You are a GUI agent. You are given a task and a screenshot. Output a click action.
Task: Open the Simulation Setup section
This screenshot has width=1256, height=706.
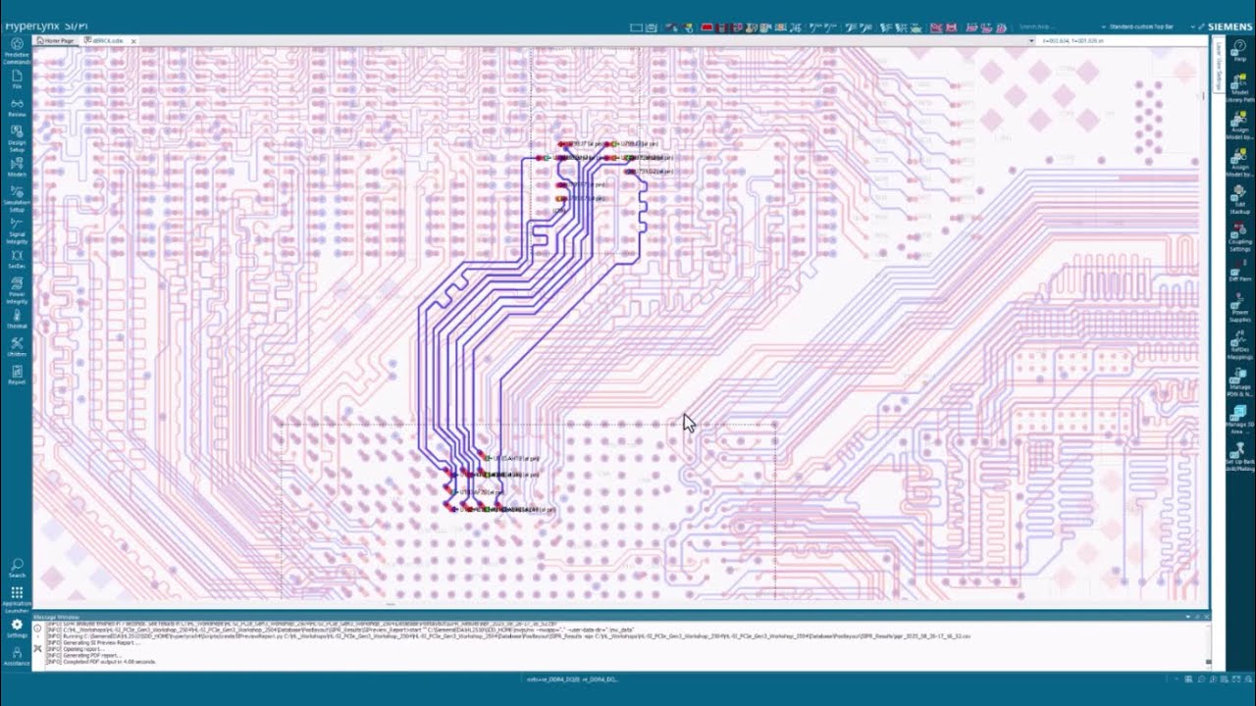coord(17,199)
